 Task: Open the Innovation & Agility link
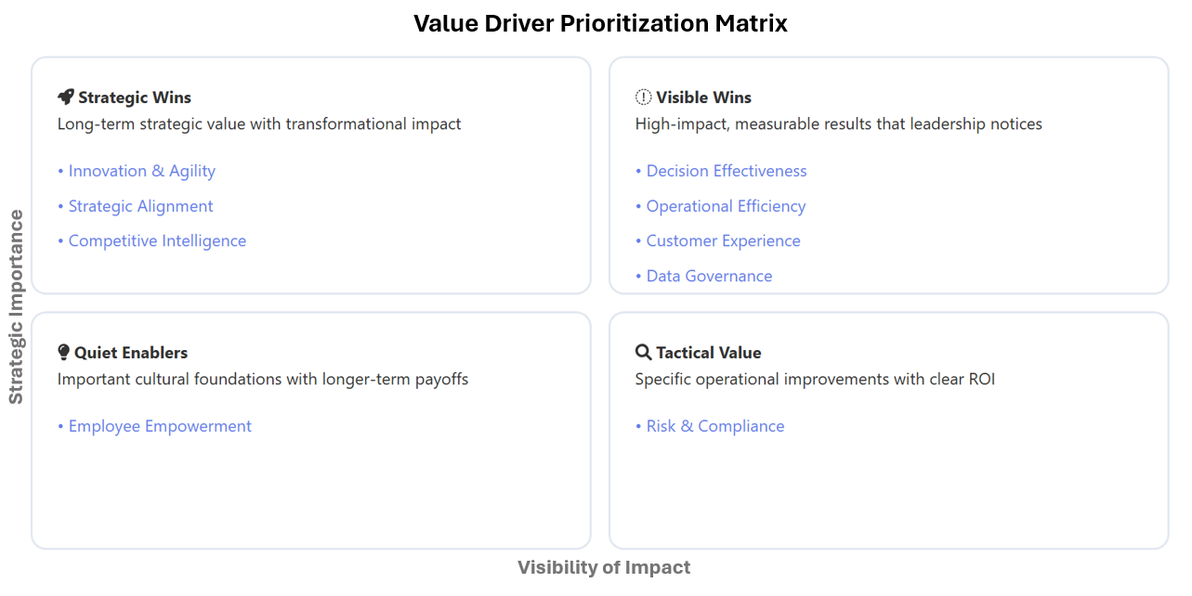(137, 171)
